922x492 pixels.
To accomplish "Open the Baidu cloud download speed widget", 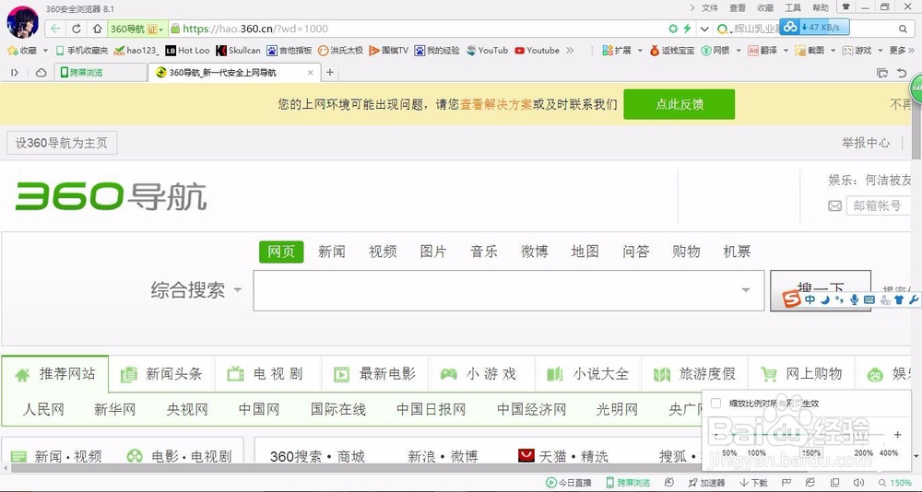I will (x=815, y=27).
